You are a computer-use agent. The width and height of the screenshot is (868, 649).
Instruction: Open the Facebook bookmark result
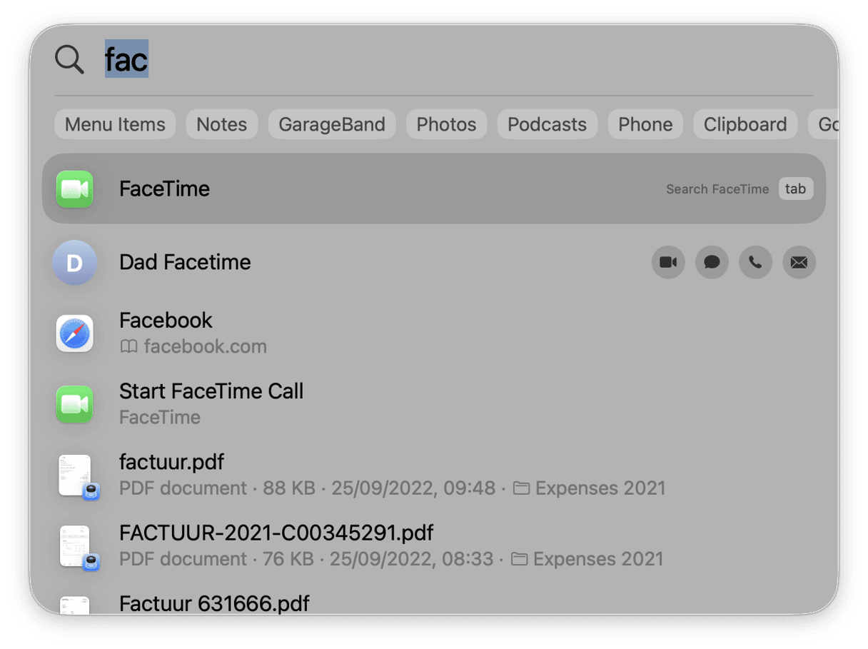click(x=434, y=333)
